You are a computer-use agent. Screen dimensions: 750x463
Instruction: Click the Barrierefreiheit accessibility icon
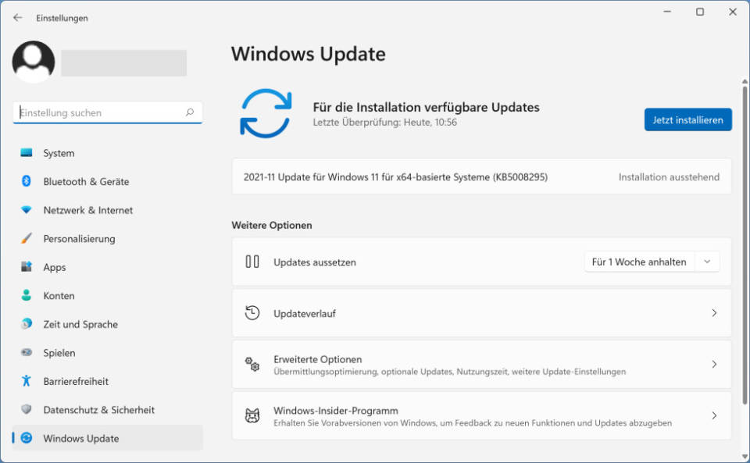tap(27, 381)
